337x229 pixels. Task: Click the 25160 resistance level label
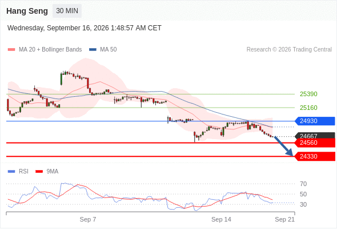click(308, 108)
